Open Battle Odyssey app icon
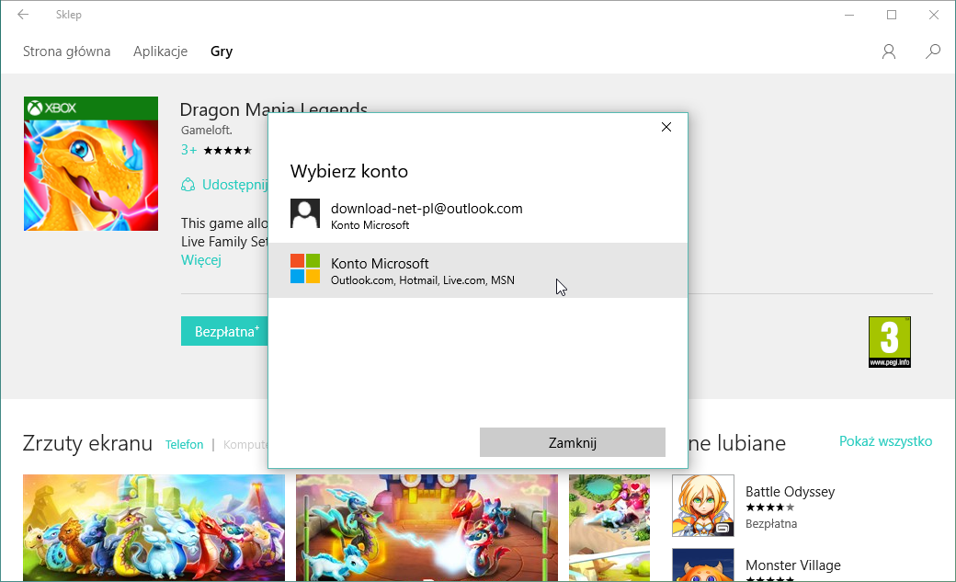This screenshot has width=956, height=582. click(703, 506)
